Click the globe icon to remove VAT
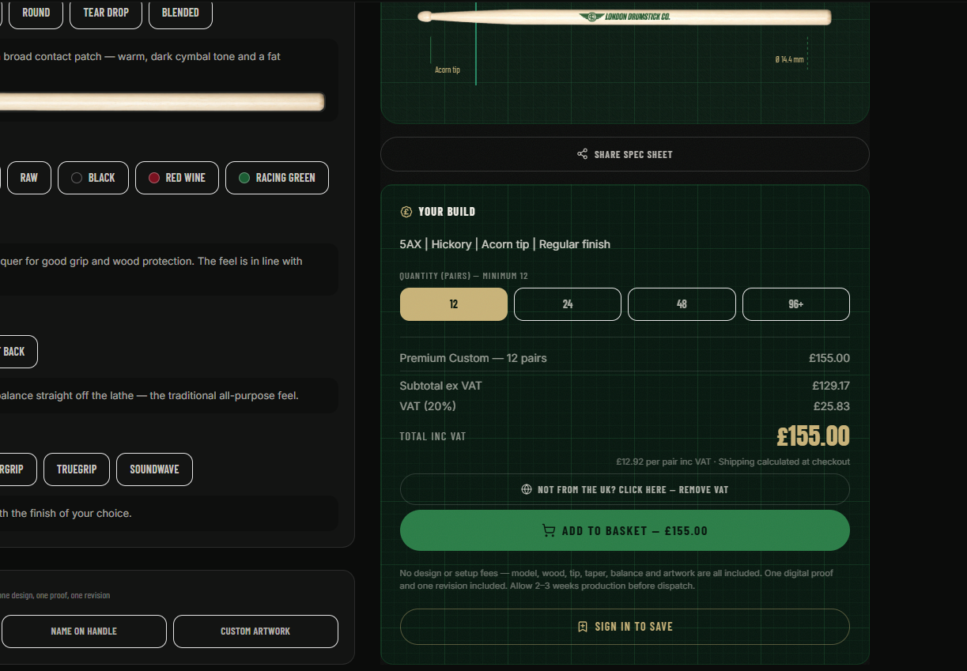967x671 pixels. point(527,489)
